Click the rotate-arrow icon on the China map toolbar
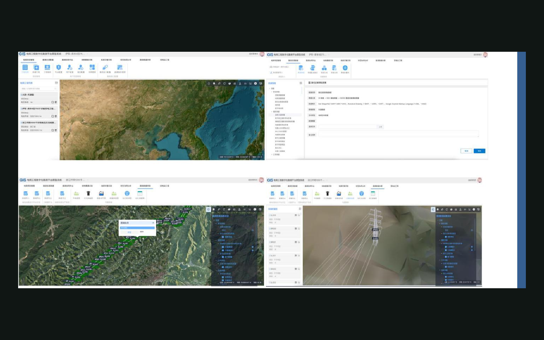544x340 pixels. (x=224, y=83)
